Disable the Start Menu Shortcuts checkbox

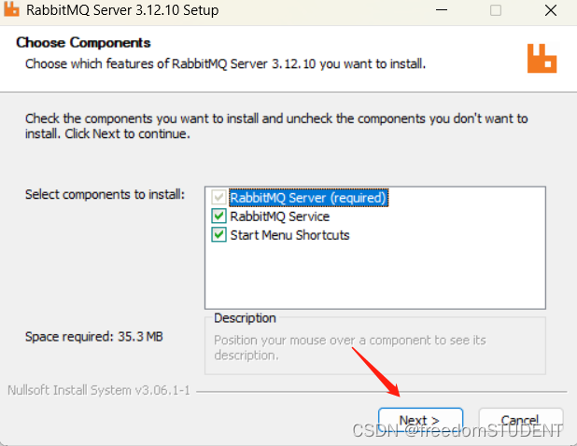click(219, 235)
